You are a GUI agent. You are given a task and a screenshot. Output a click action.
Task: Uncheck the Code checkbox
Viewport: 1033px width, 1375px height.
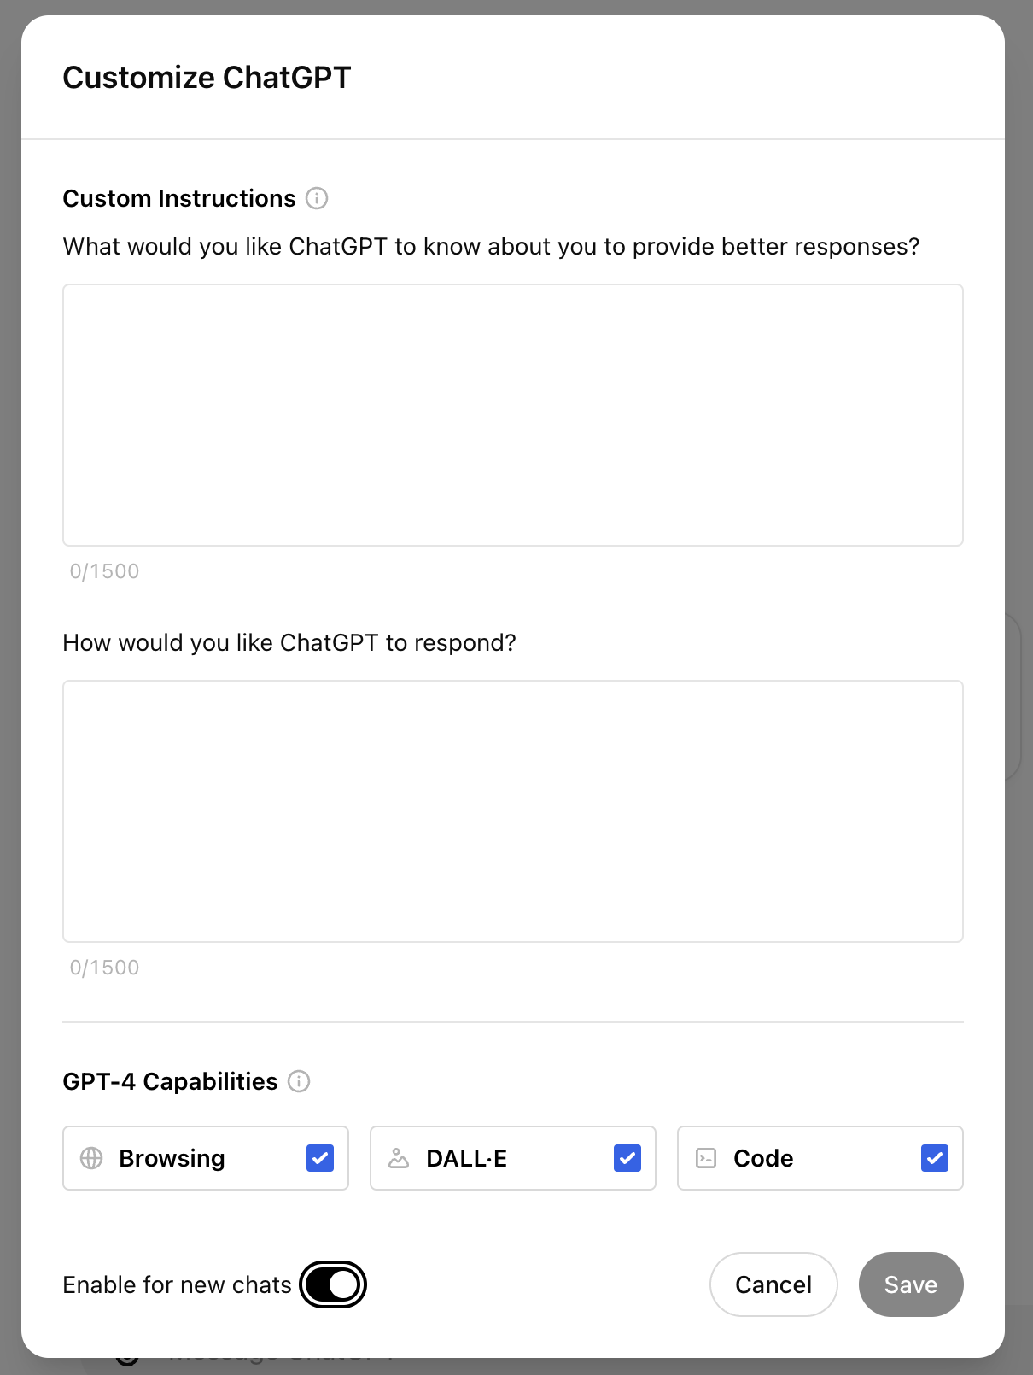(x=935, y=1158)
